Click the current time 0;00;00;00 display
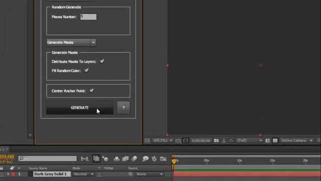The height and width of the screenshot is (181, 321). [x=201, y=141]
